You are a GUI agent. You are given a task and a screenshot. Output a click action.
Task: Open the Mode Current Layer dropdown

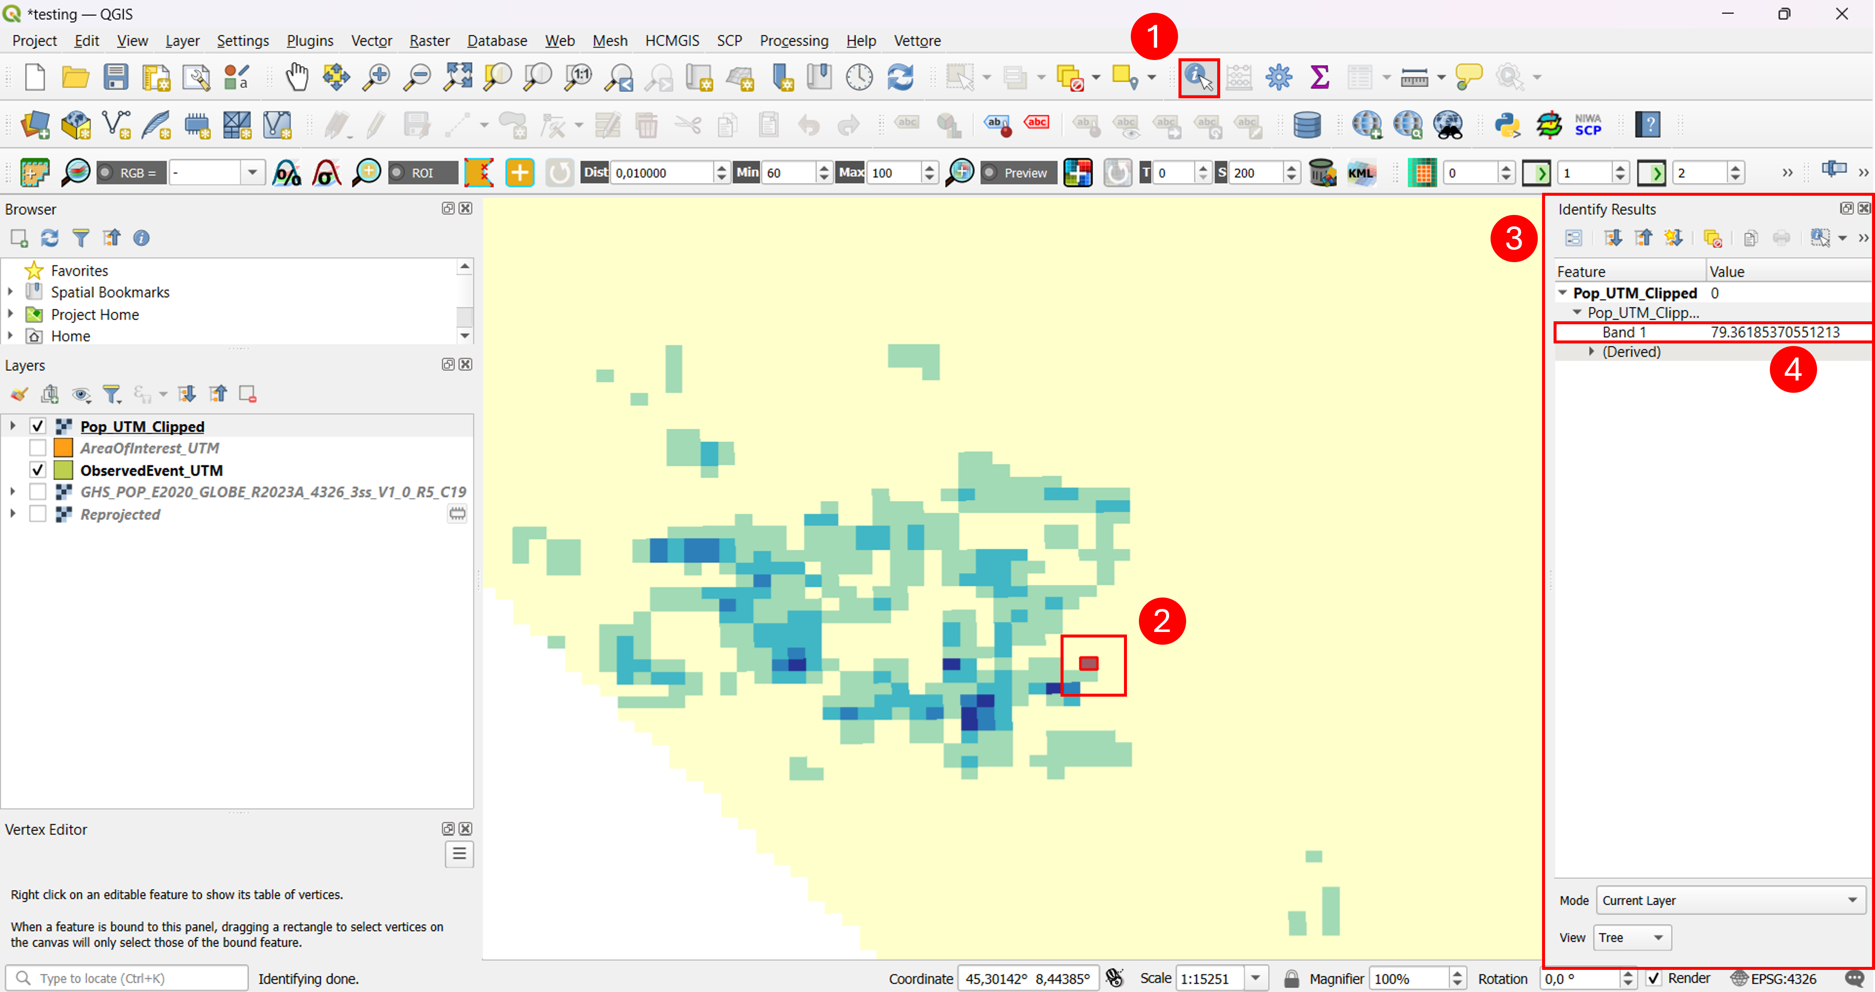tap(1730, 901)
